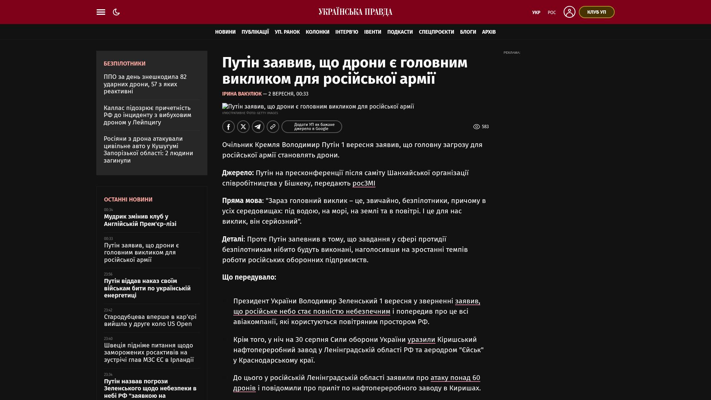The height and width of the screenshot is (400, 711).
Task: Share article via Telegram
Action: [x=258, y=127]
